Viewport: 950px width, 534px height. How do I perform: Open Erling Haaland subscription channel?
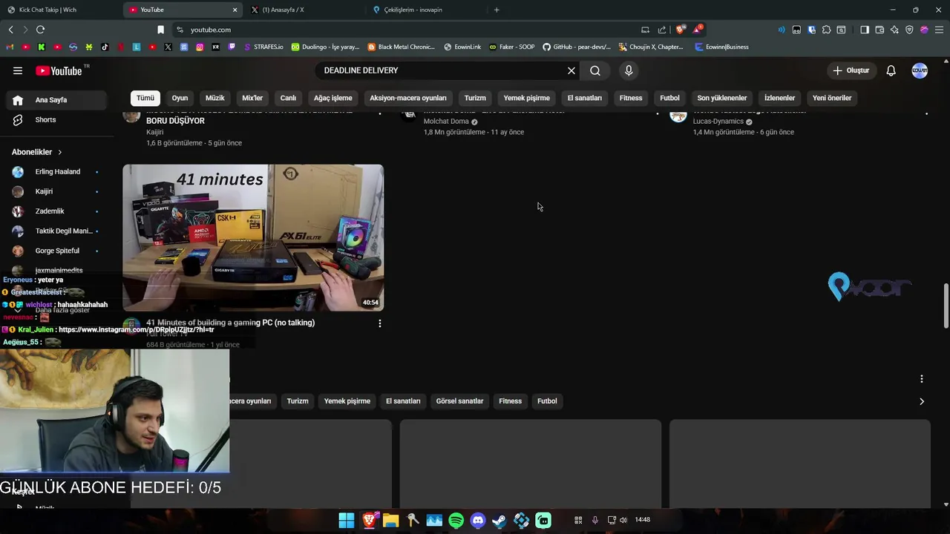click(57, 171)
